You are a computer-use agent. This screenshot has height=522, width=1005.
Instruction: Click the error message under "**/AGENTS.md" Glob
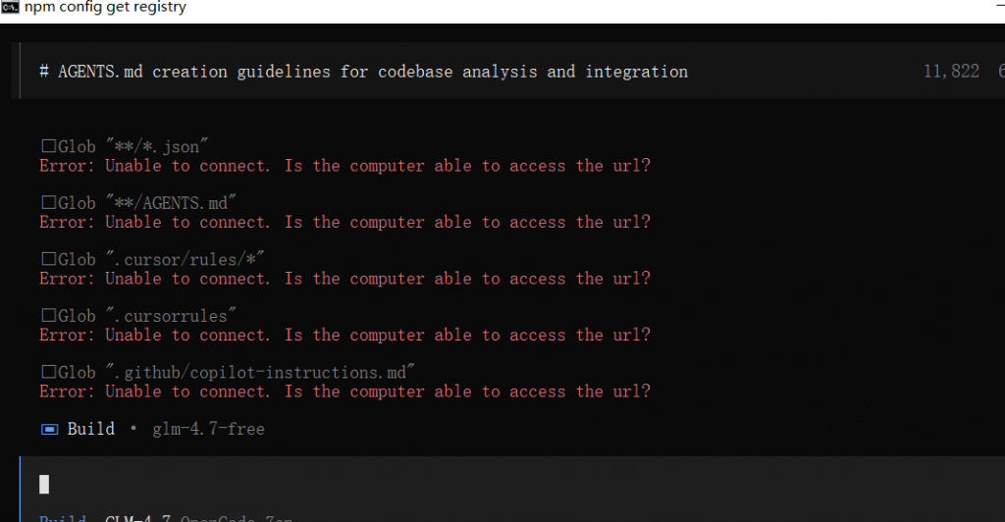pyautogui.click(x=344, y=222)
